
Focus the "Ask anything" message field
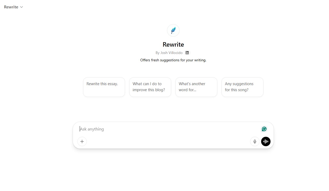point(169,129)
